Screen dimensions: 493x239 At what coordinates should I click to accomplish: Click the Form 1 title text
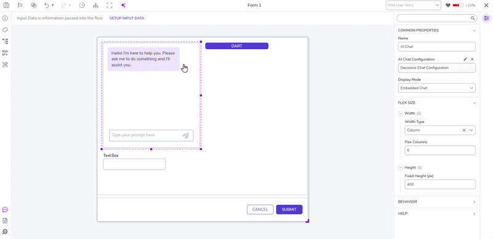coord(255,6)
